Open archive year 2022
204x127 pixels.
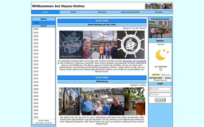(x=44, y=40)
